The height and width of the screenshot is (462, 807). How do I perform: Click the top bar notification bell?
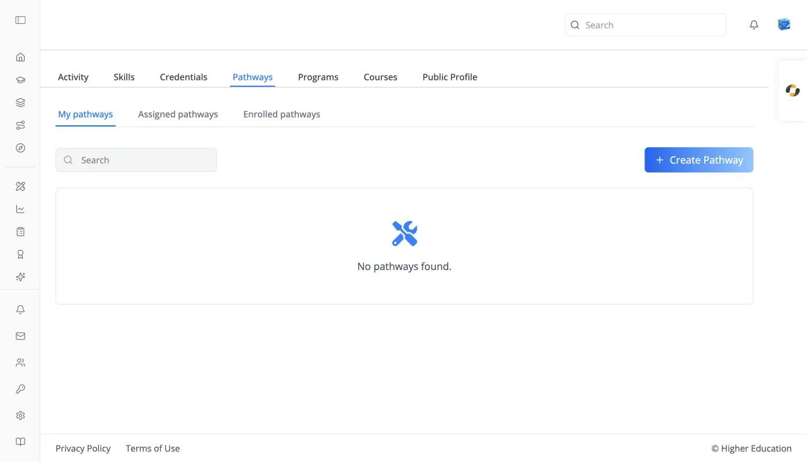point(754,25)
